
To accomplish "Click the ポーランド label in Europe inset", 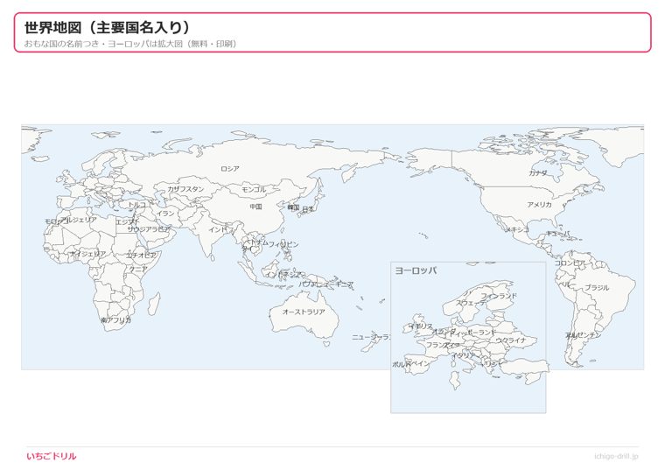I will click(480, 333).
